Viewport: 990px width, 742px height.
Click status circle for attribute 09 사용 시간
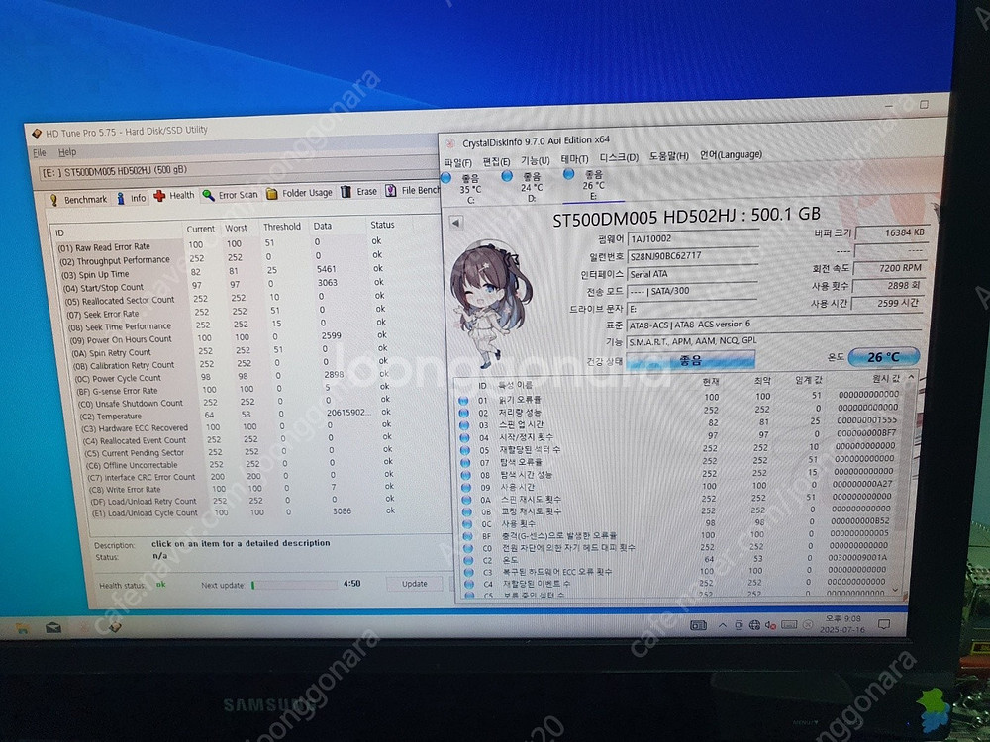pyautogui.click(x=466, y=487)
